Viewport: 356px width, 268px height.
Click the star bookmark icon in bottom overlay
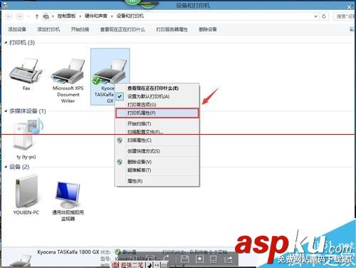click(199, 259)
